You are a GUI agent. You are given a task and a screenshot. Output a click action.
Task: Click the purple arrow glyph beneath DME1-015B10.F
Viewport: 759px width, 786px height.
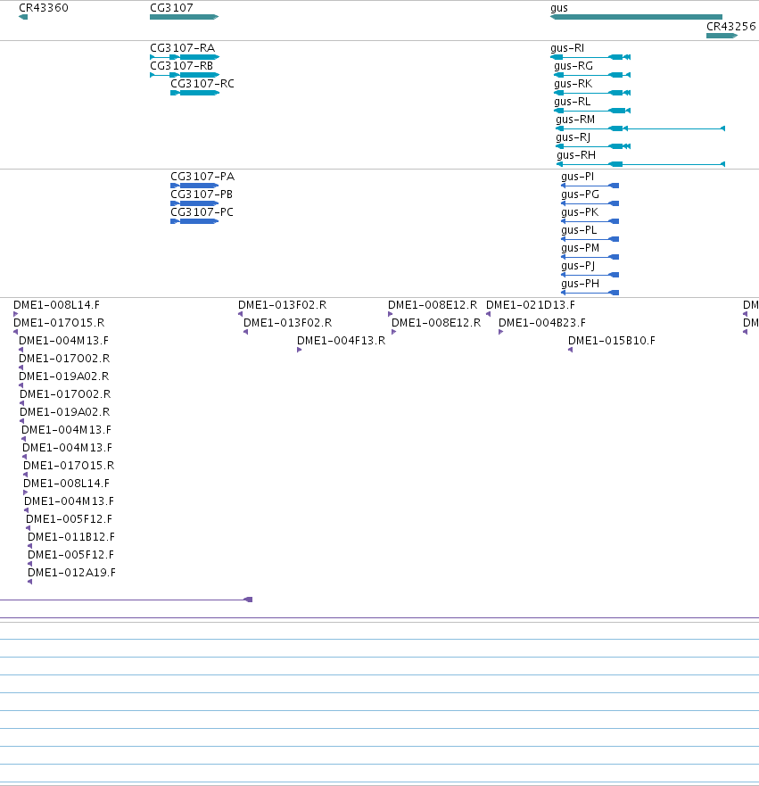pyautogui.click(x=571, y=350)
